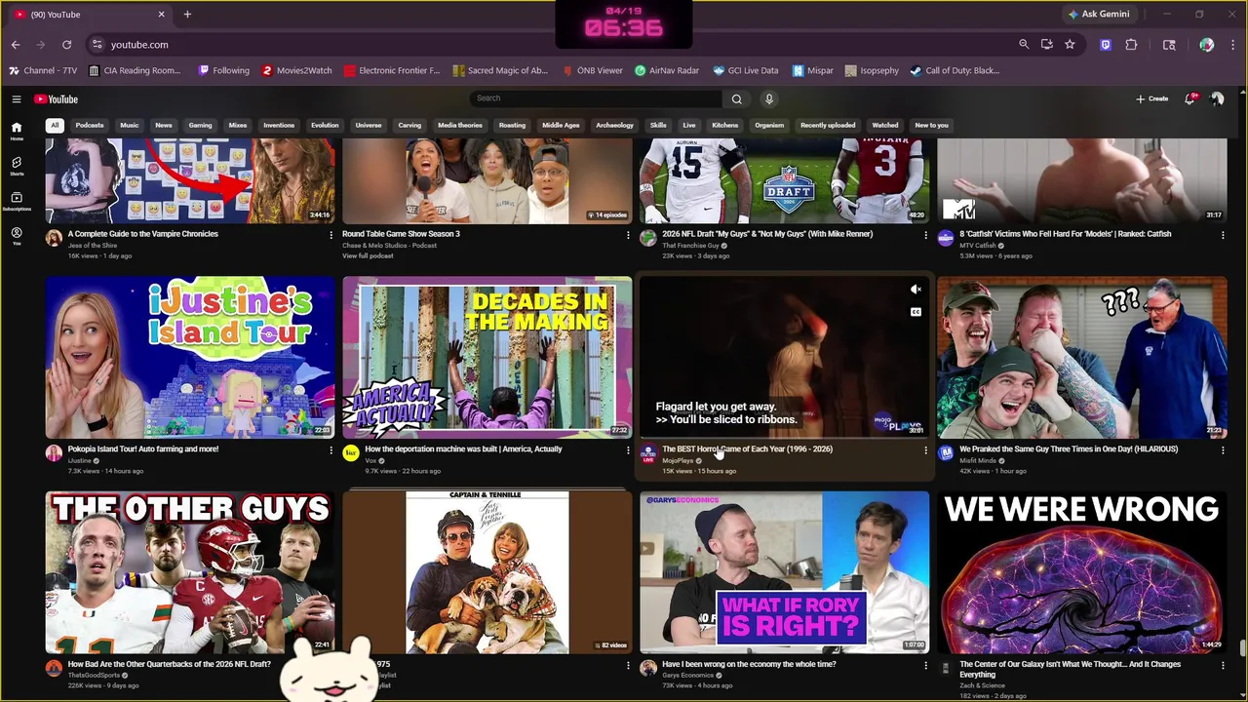This screenshot has height=702, width=1248.
Task: Click the browser back arrow
Action: click(x=16, y=44)
